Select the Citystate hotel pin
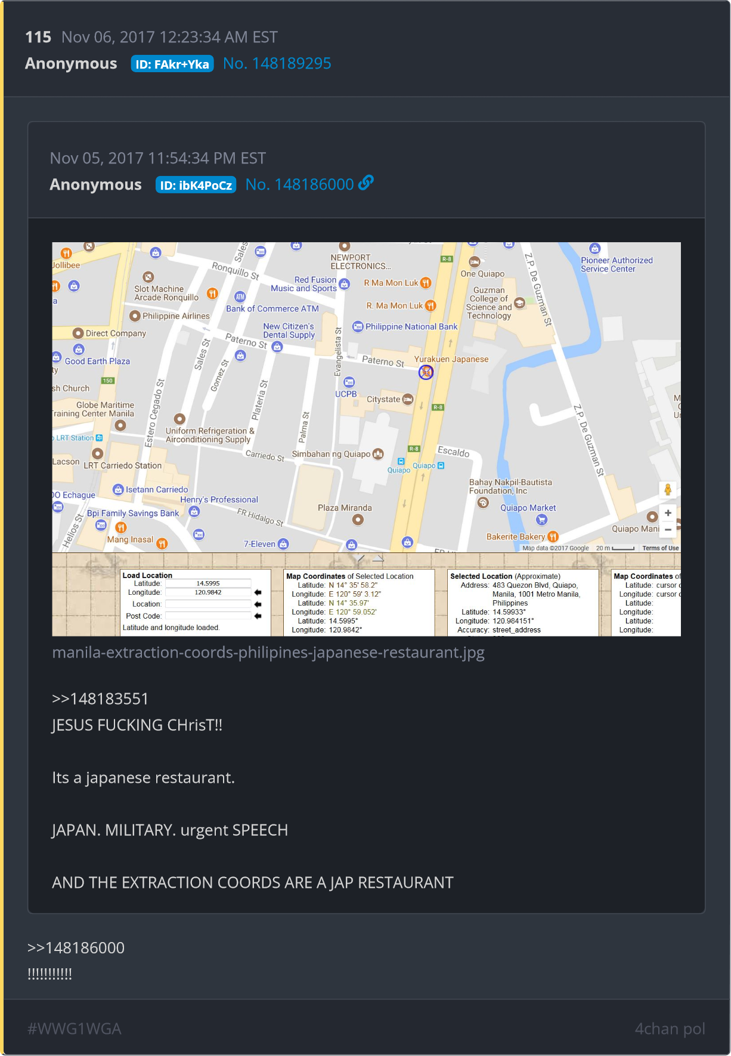 [x=408, y=399]
